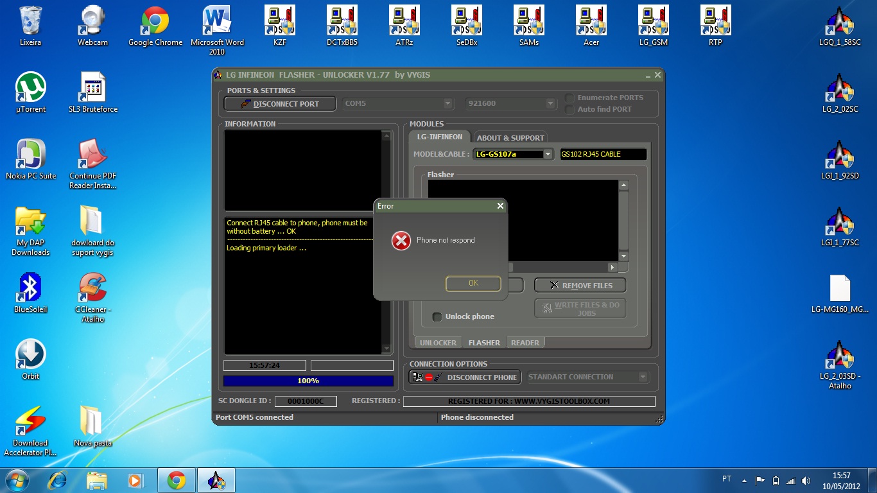Open the Lixeira recycle bin icon
The width and height of the screenshot is (877, 493).
click(30, 26)
